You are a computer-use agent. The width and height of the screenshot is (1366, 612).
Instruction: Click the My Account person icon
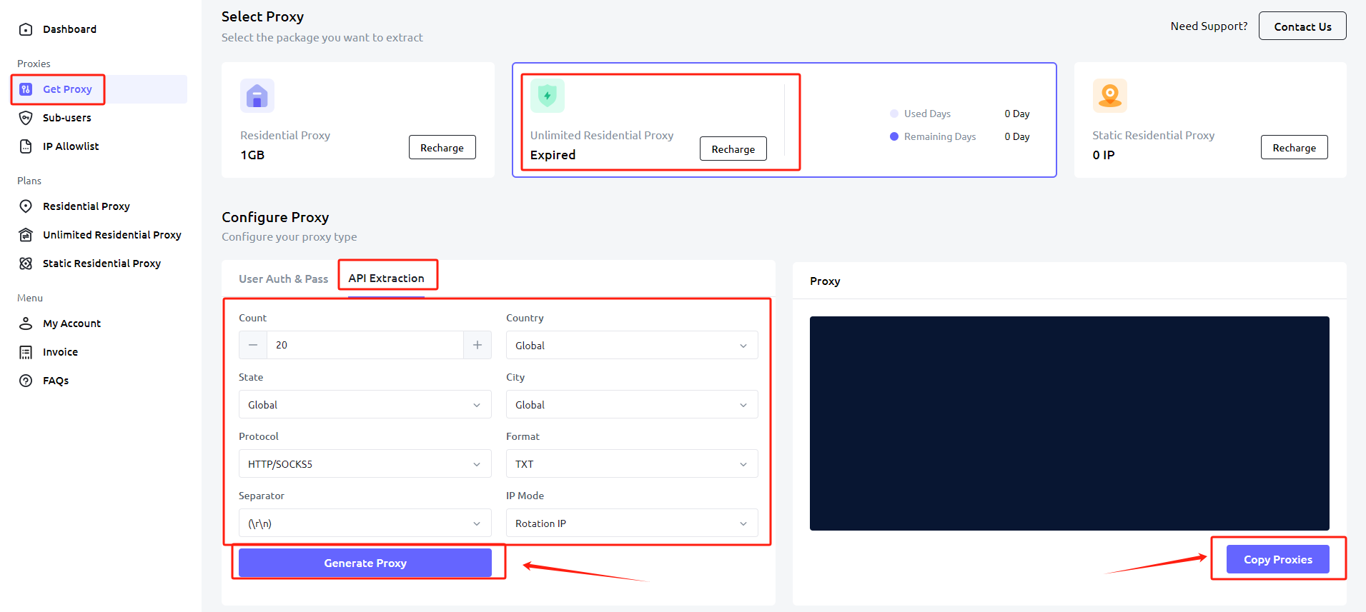[26, 323]
